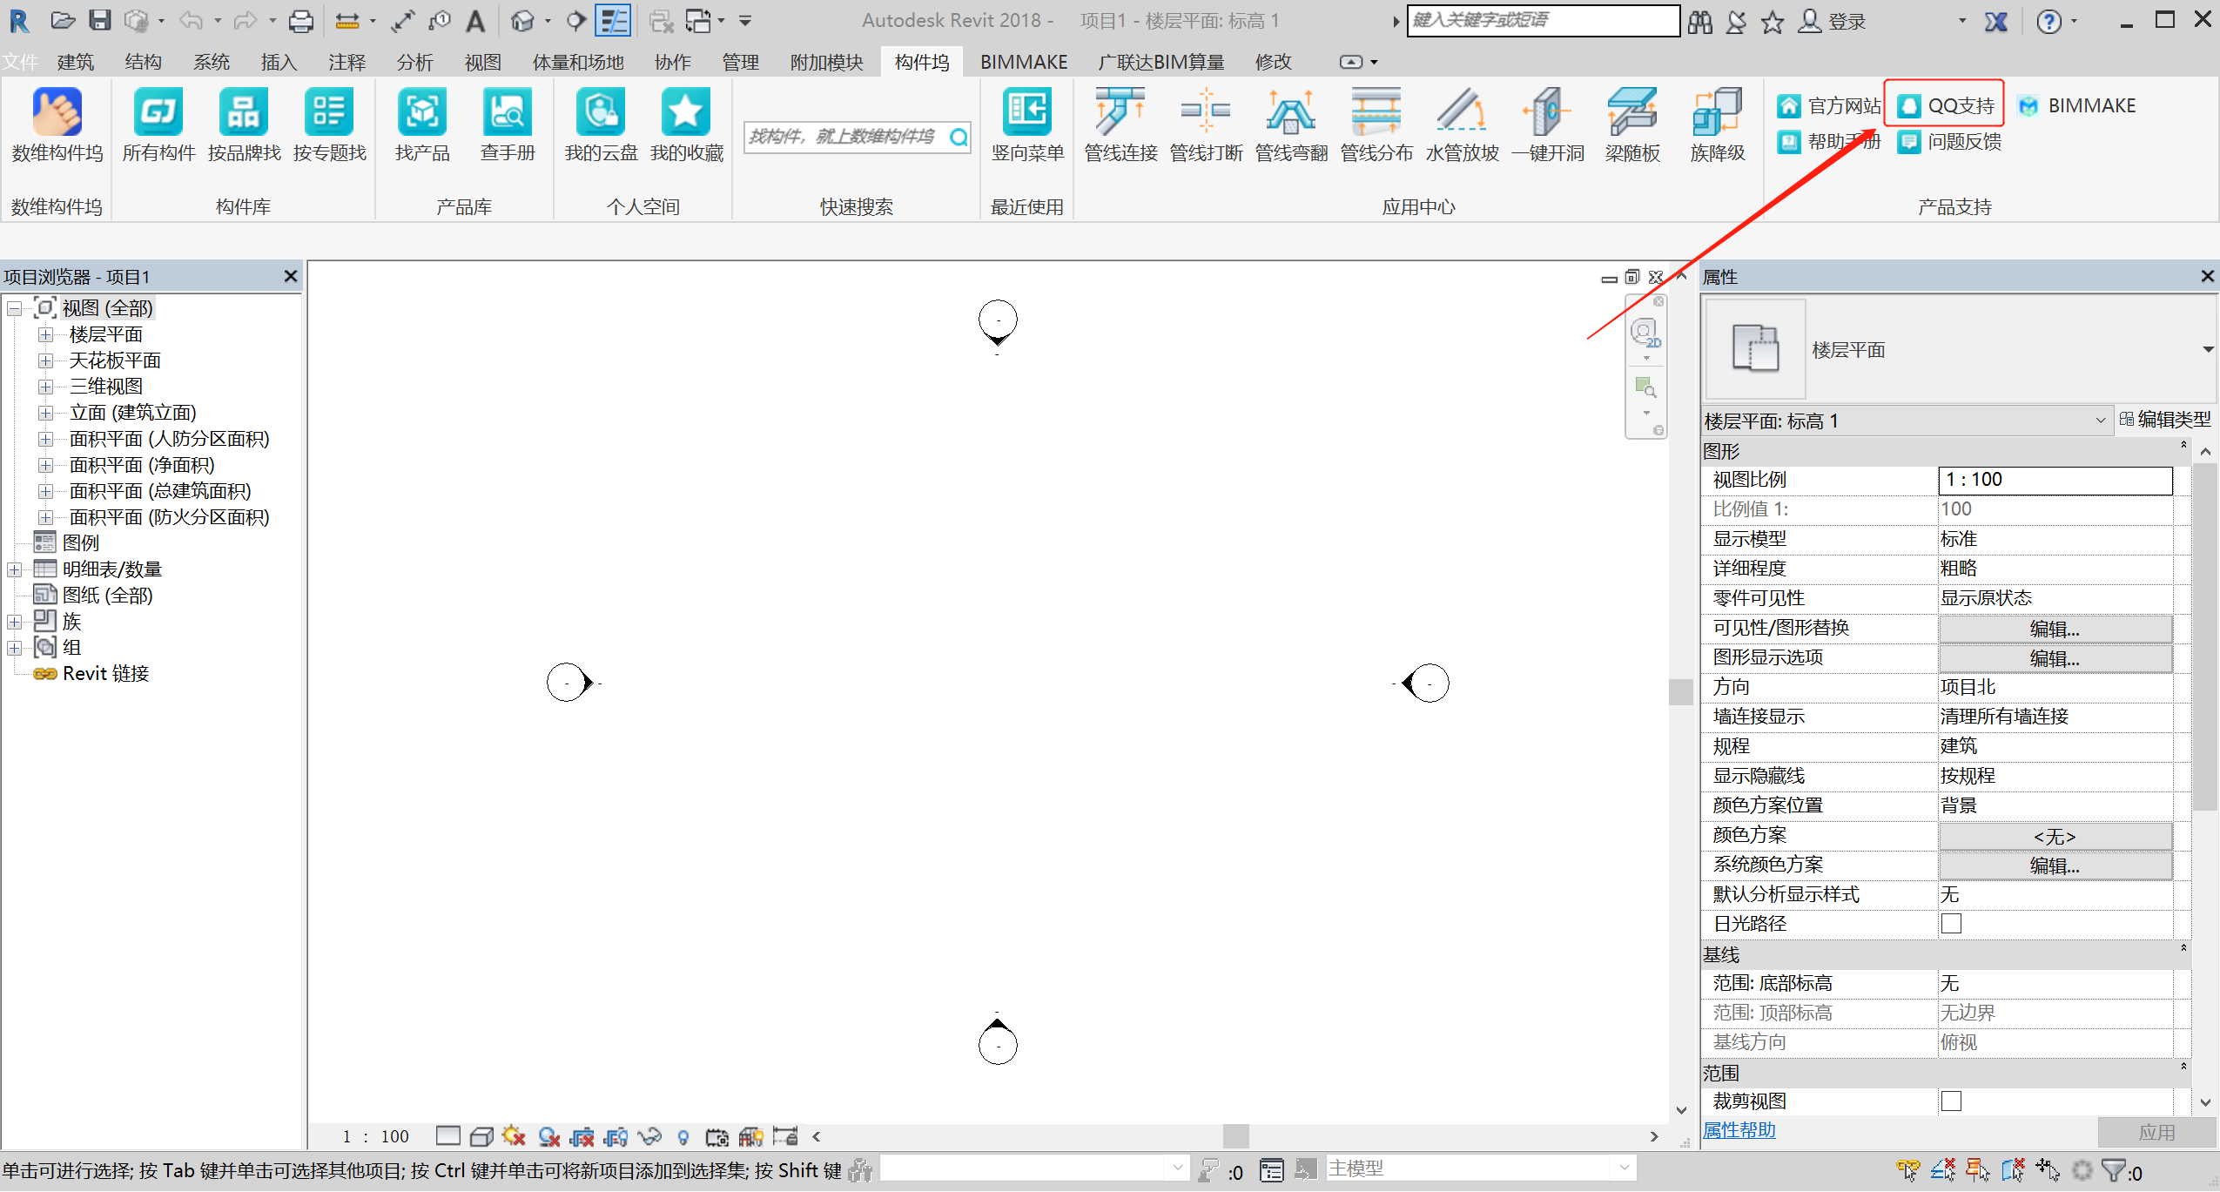This screenshot has width=2220, height=1192.
Task: Expand the 楼层平面 tree node
Action: 46,335
